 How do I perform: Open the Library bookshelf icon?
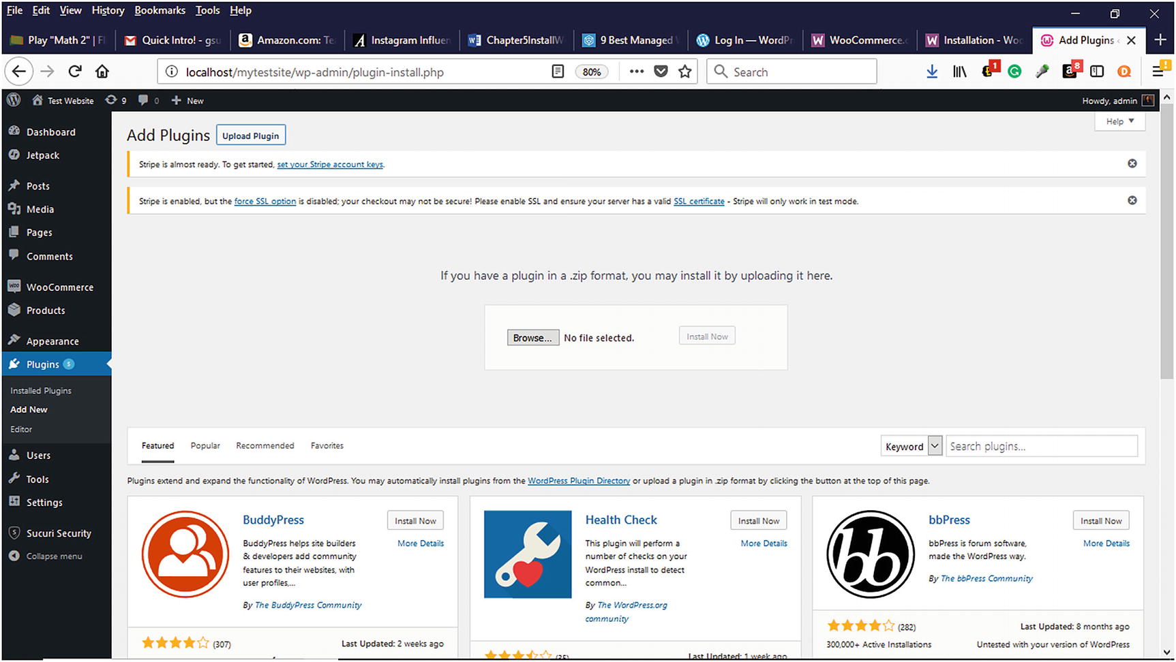click(959, 72)
